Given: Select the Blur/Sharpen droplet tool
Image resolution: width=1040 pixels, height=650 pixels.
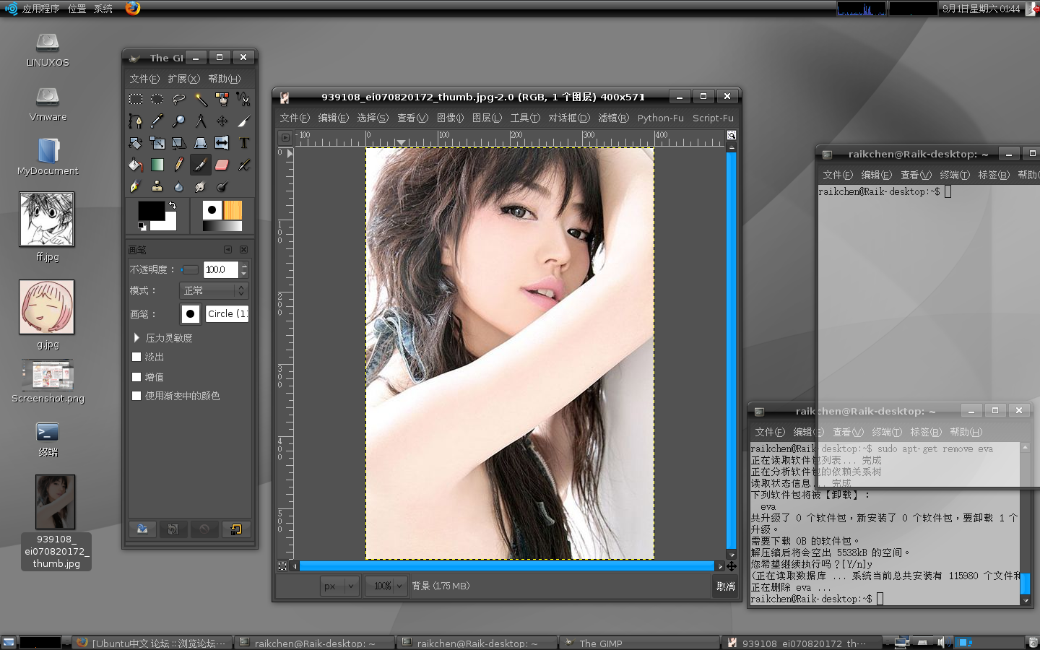Looking at the screenshot, I should [x=179, y=186].
